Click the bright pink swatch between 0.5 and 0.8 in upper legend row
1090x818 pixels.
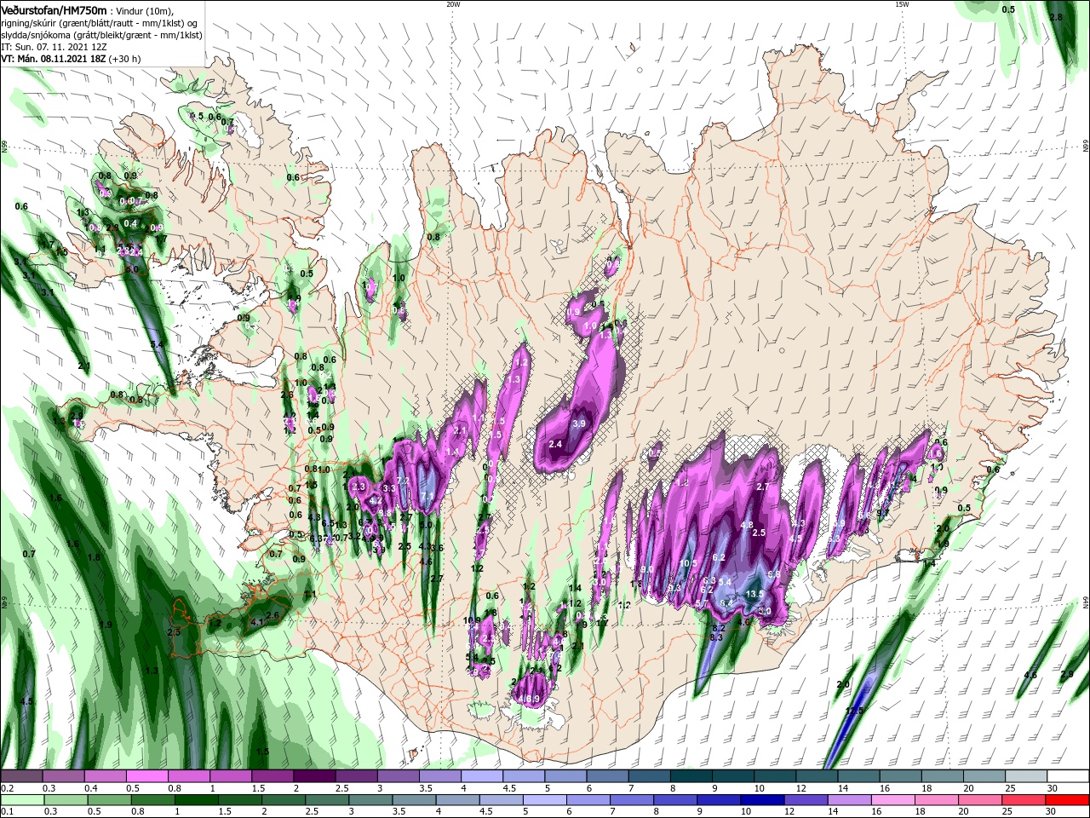point(146,776)
